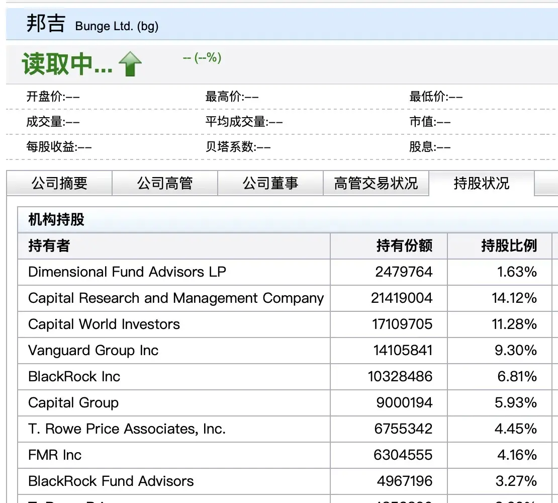Switch to the 公司高管 tab
The height and width of the screenshot is (503, 558).
click(x=165, y=184)
